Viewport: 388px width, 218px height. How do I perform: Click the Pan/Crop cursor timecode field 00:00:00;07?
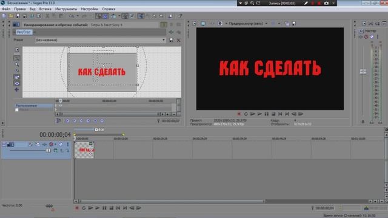click(x=170, y=121)
